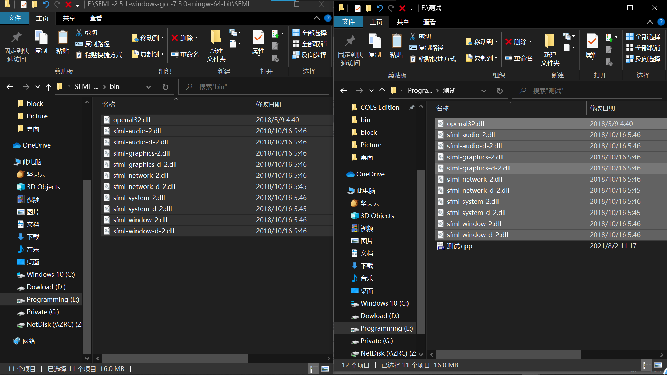The image size is (667, 375).
Task: Click 反向选择 in left window ribbon
Action: click(x=310, y=55)
